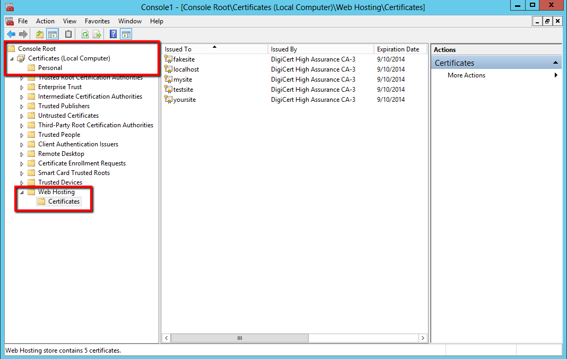Sort by the Expiration Date column header

(398, 49)
